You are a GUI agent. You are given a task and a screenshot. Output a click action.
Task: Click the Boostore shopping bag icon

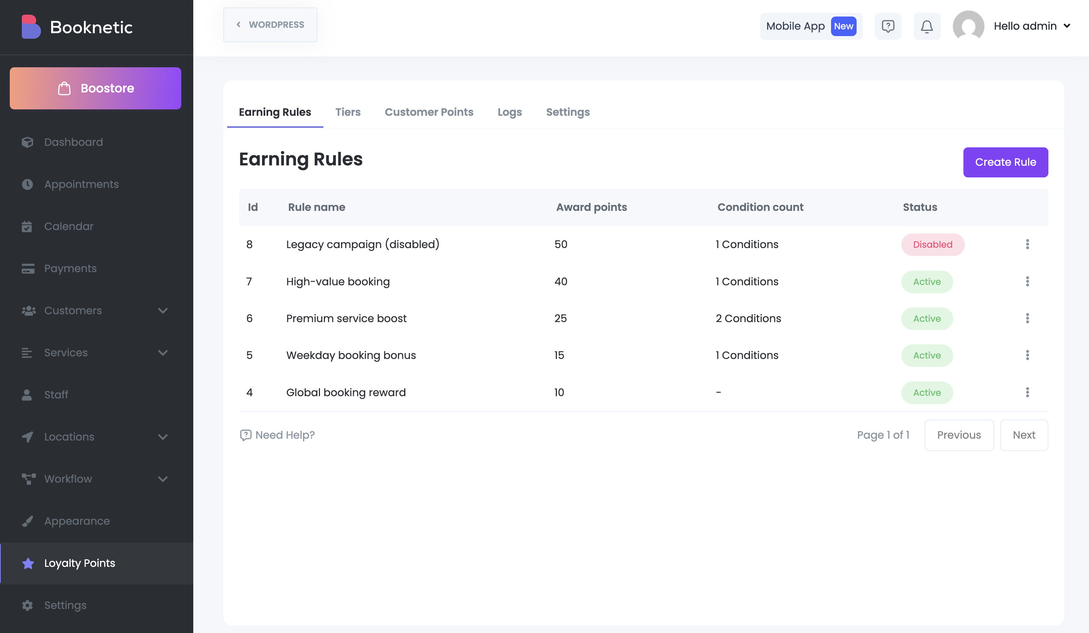pyautogui.click(x=64, y=88)
